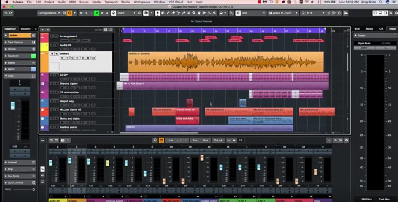Image resolution: width=398 pixels, height=202 pixels.
Task: Collapse the Fader inspector section
Action: click(6, 76)
